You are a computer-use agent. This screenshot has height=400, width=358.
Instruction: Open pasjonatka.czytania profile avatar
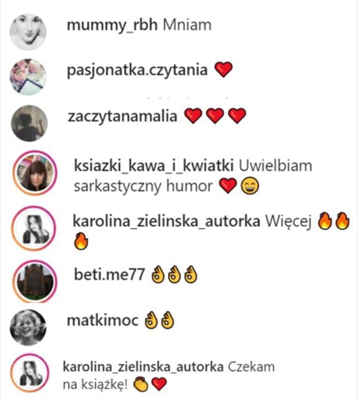[28, 77]
